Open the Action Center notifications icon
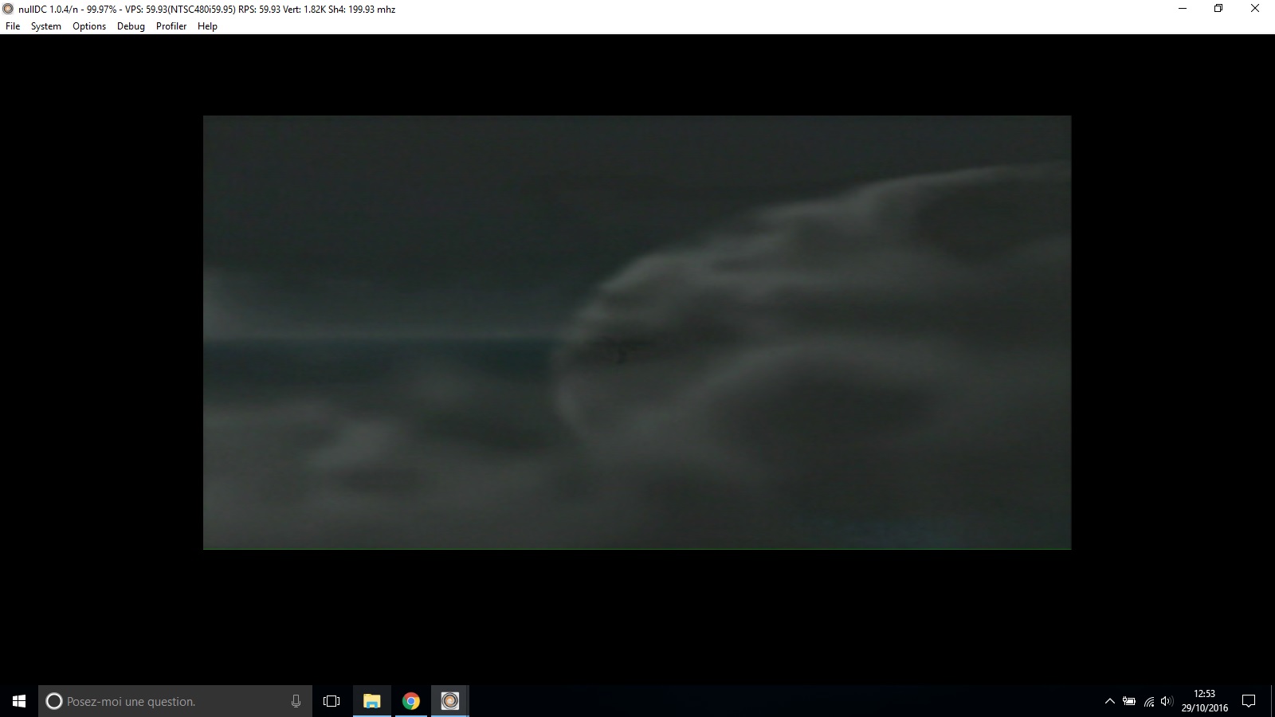 click(1249, 701)
